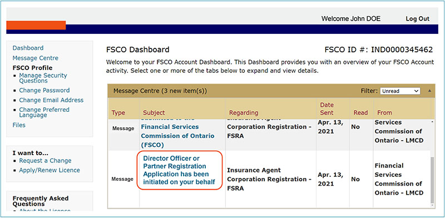Sort messages by Date Sent header
Screen dimensions: 445x218
coord(327,108)
